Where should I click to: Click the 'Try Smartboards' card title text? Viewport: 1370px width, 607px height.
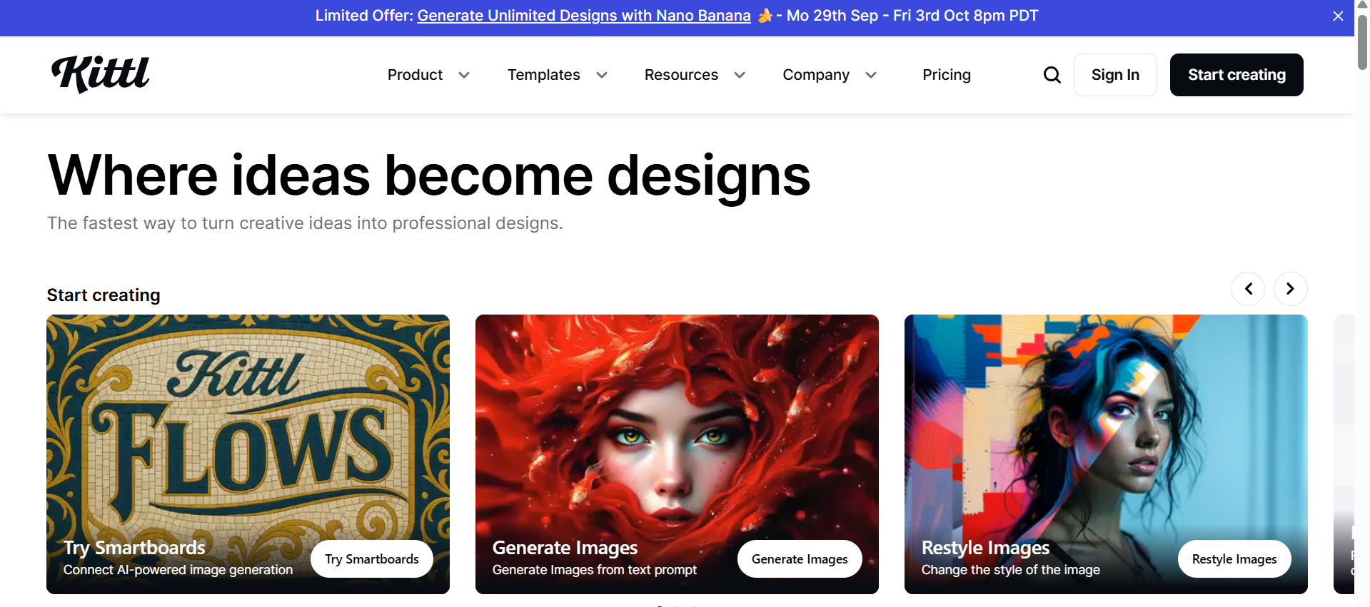pos(134,548)
